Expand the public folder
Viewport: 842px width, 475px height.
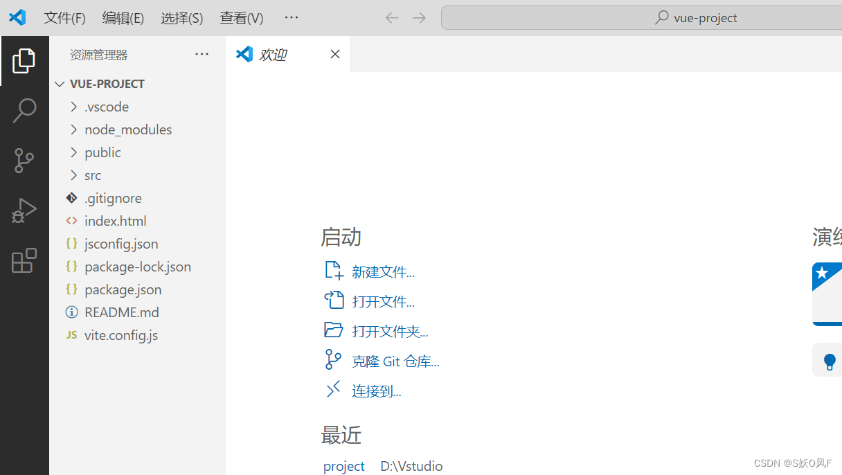click(x=73, y=152)
